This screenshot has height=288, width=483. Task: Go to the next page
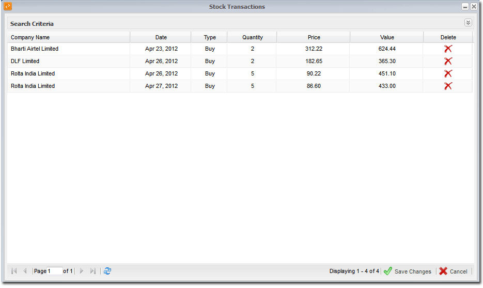pyautogui.click(x=82, y=271)
